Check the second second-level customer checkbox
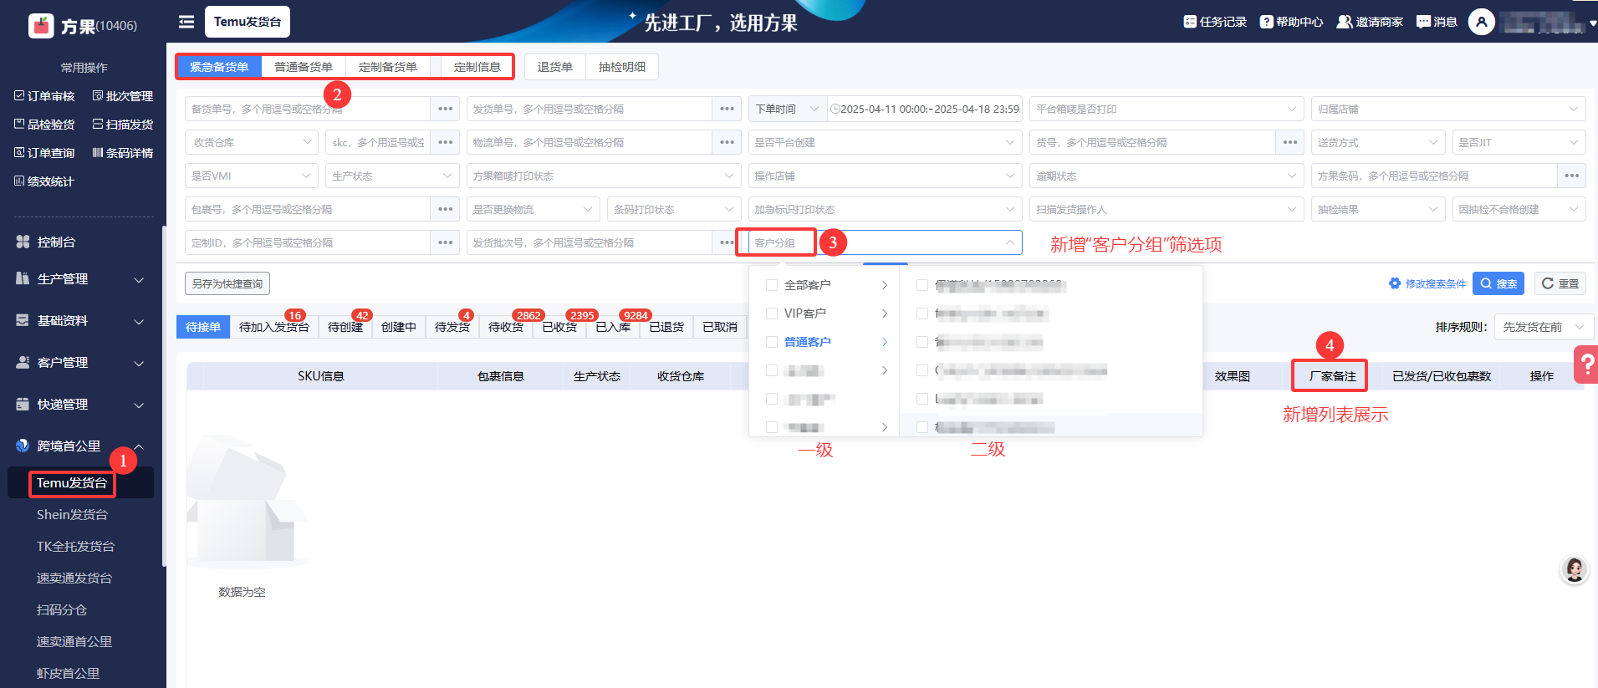The image size is (1598, 688). click(922, 313)
